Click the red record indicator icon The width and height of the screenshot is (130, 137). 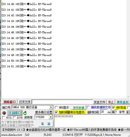(x=4, y=113)
